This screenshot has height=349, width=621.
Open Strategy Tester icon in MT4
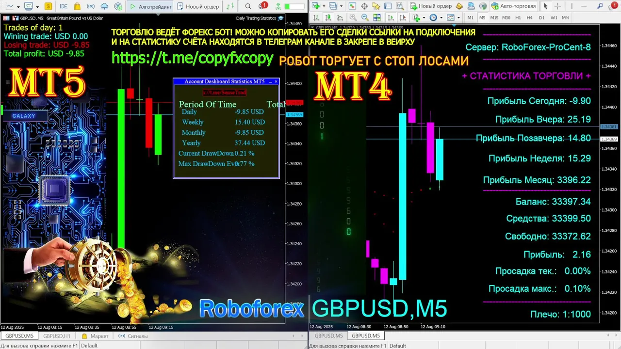[400, 6]
